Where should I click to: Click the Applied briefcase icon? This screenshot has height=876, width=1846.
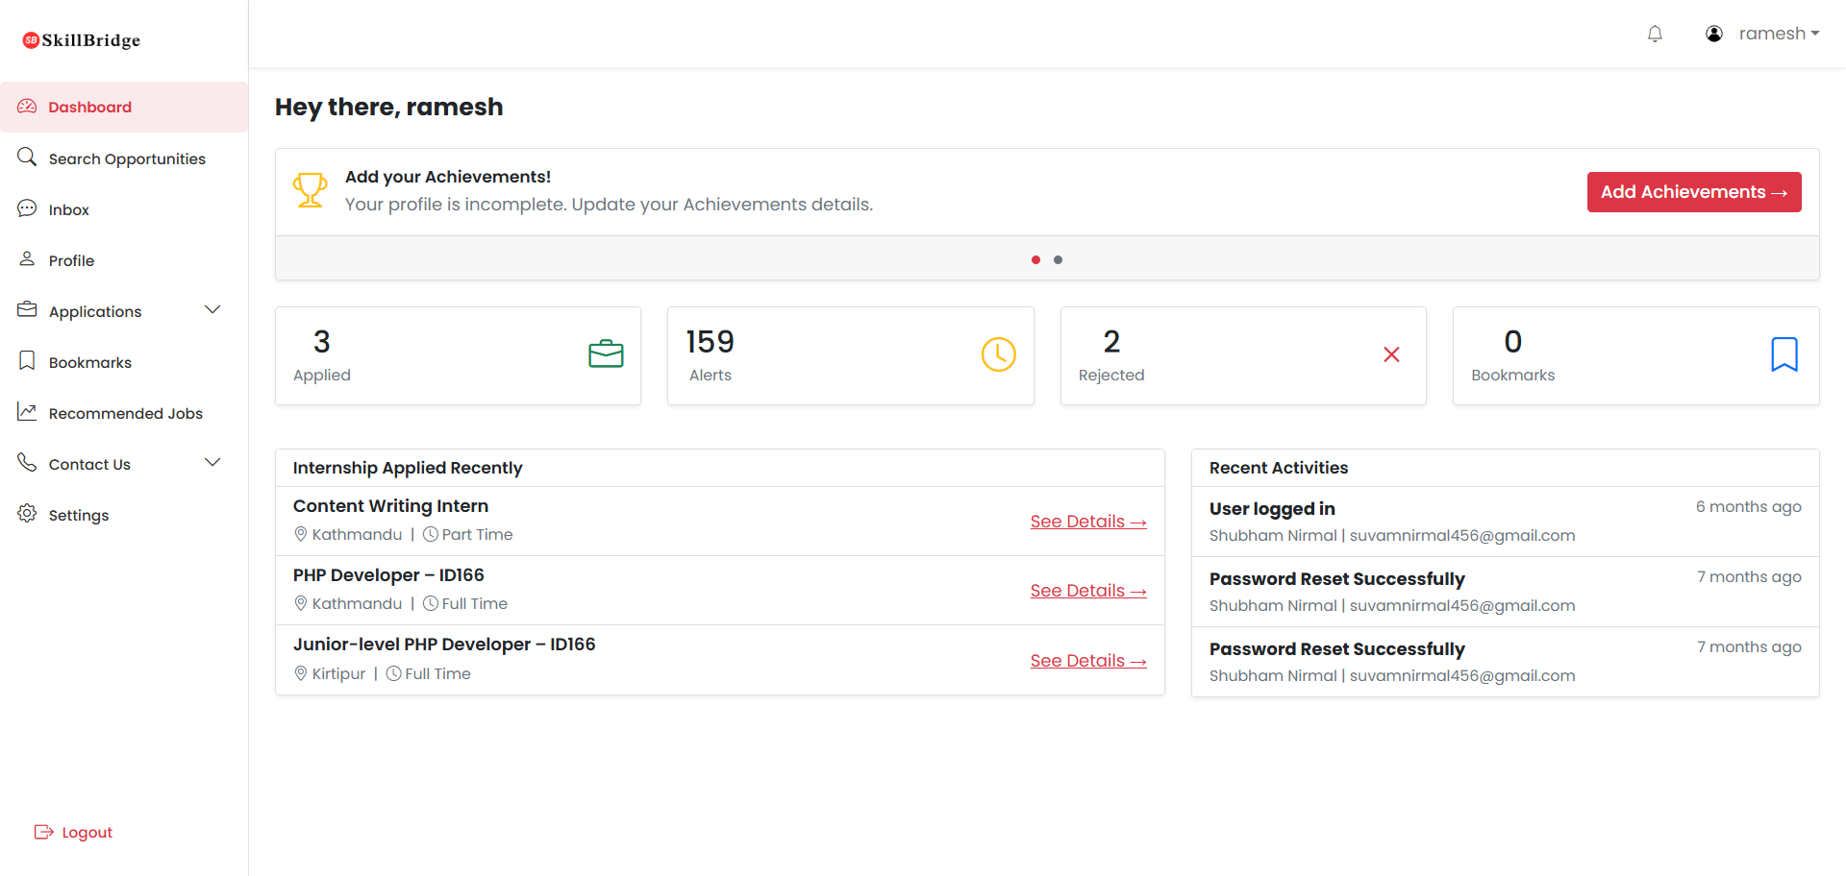click(606, 353)
